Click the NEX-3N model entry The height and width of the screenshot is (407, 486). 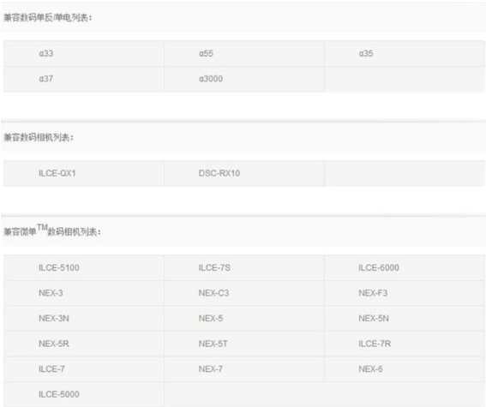pos(84,319)
